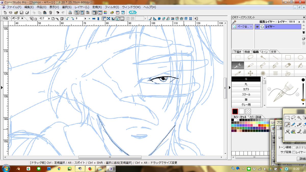
Task: Select the eyedropper tool
Action: [x=238, y=73]
